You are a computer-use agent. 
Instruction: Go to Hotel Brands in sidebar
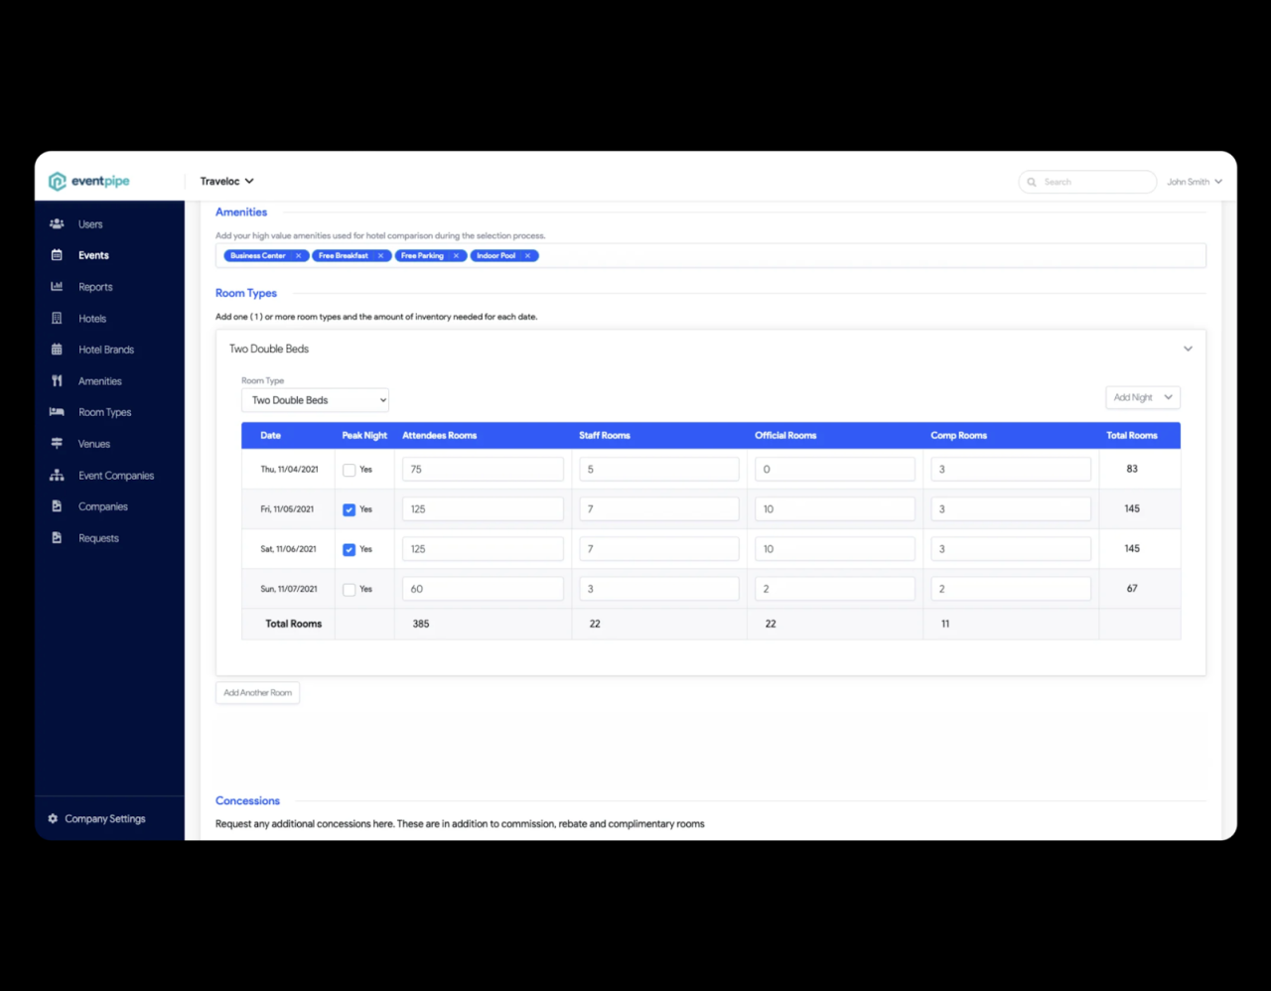105,350
